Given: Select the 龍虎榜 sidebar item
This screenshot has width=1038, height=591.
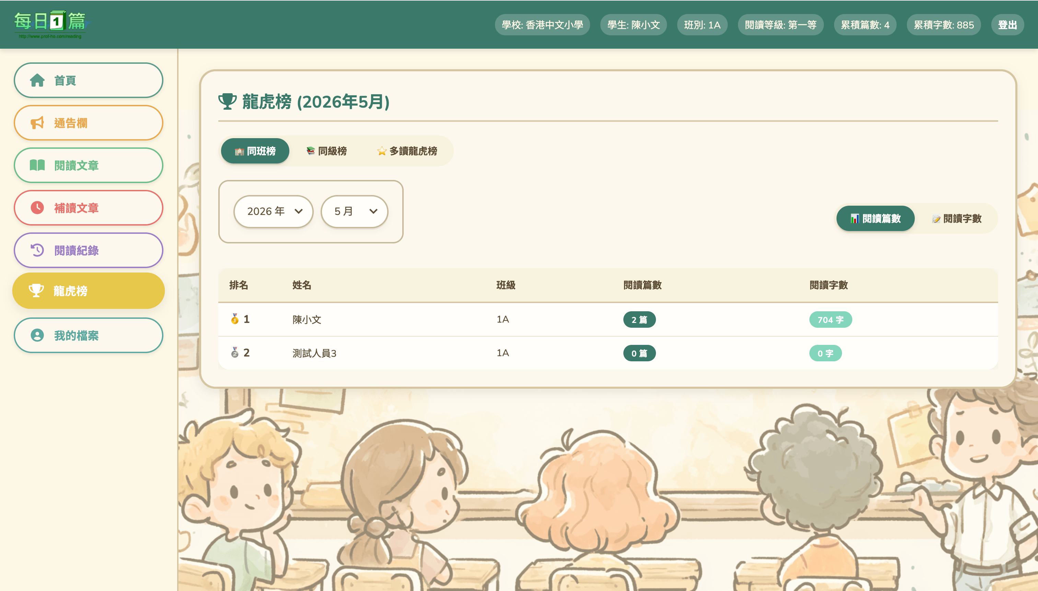Looking at the screenshot, I should pyautogui.click(x=89, y=291).
